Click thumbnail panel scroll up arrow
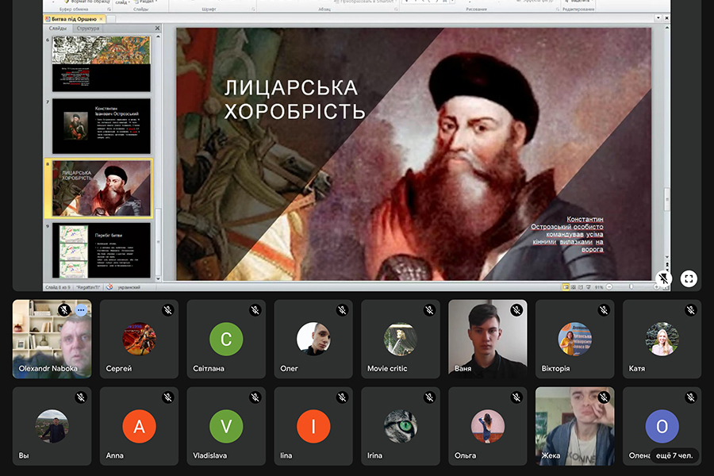 (158, 37)
